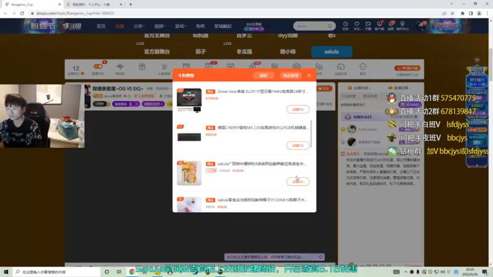The height and width of the screenshot is (277, 493).
Task: Toggle the live stream on/off switch
Action: tap(98, 66)
